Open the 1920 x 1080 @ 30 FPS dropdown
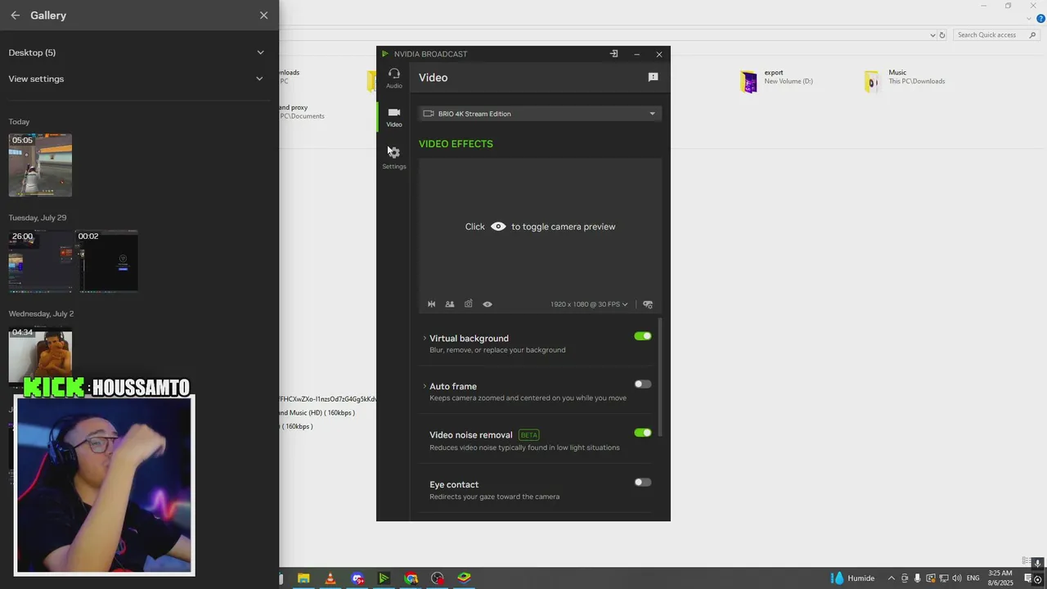The image size is (1047, 589). pyautogui.click(x=589, y=304)
